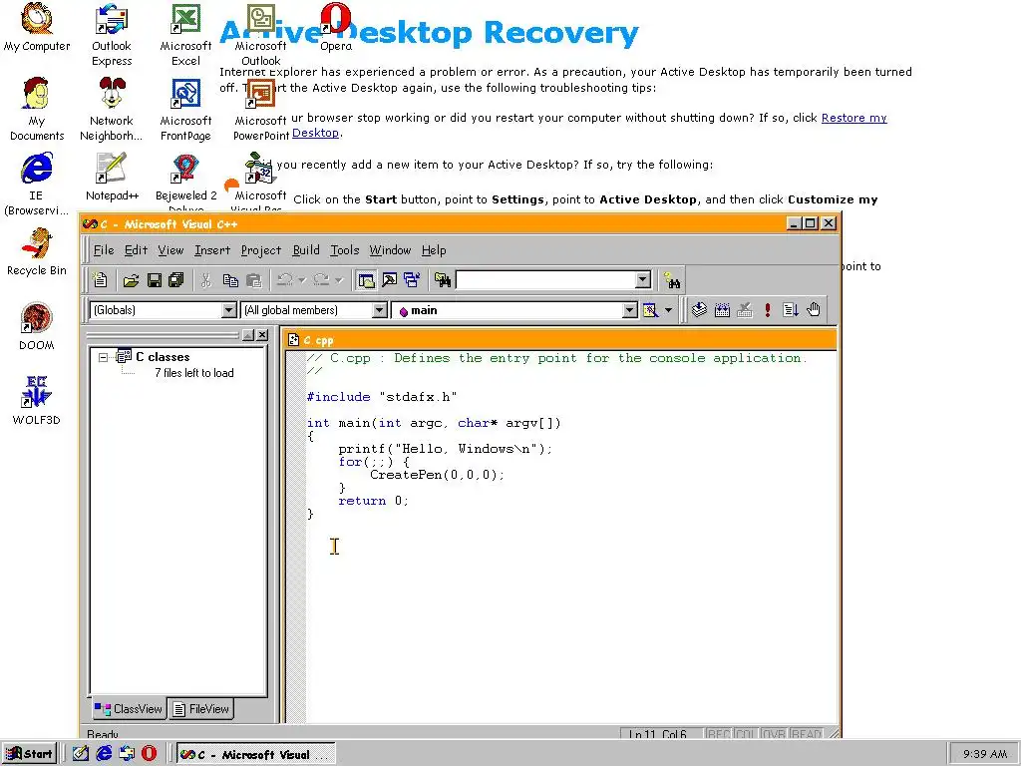Open the (All global members) filter dropdown

click(380, 310)
